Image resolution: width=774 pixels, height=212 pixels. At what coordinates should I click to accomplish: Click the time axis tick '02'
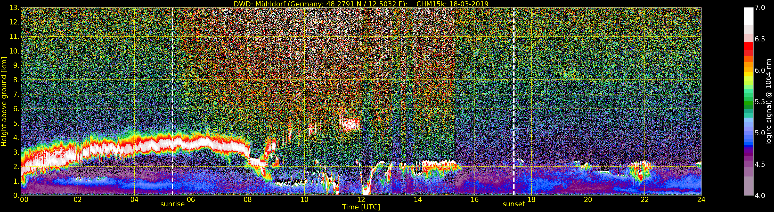click(78, 200)
